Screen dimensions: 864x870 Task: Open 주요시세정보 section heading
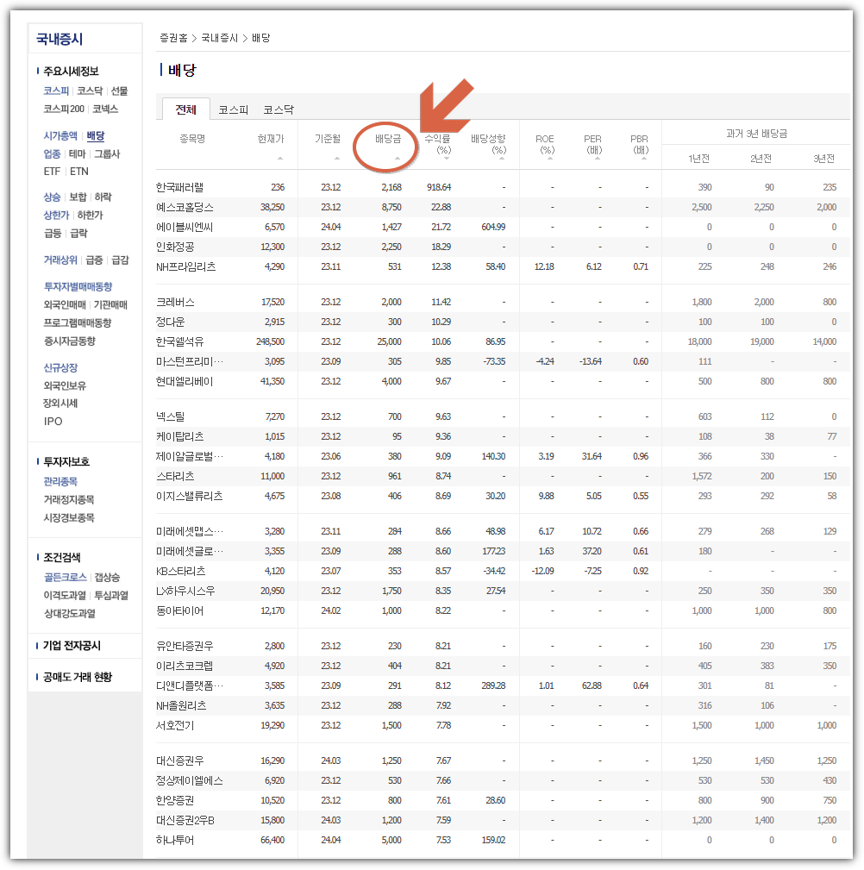71,71
